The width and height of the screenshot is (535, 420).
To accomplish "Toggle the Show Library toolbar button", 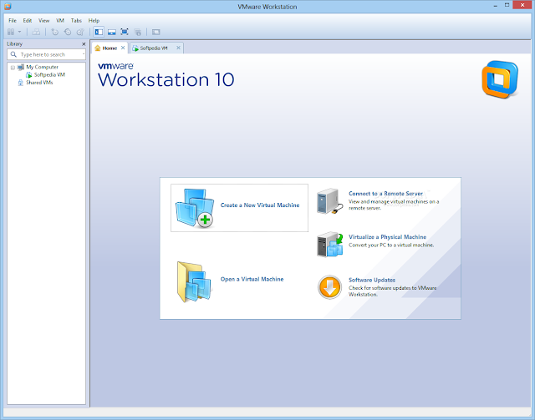I will coord(99,32).
